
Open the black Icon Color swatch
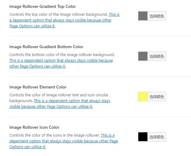(x=143, y=137)
